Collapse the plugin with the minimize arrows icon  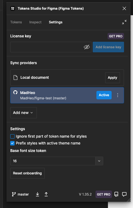[x=124, y=22]
